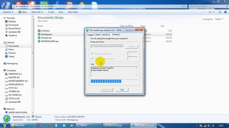Open the ENTERTAINMENT (E:) drive

coord(18,81)
